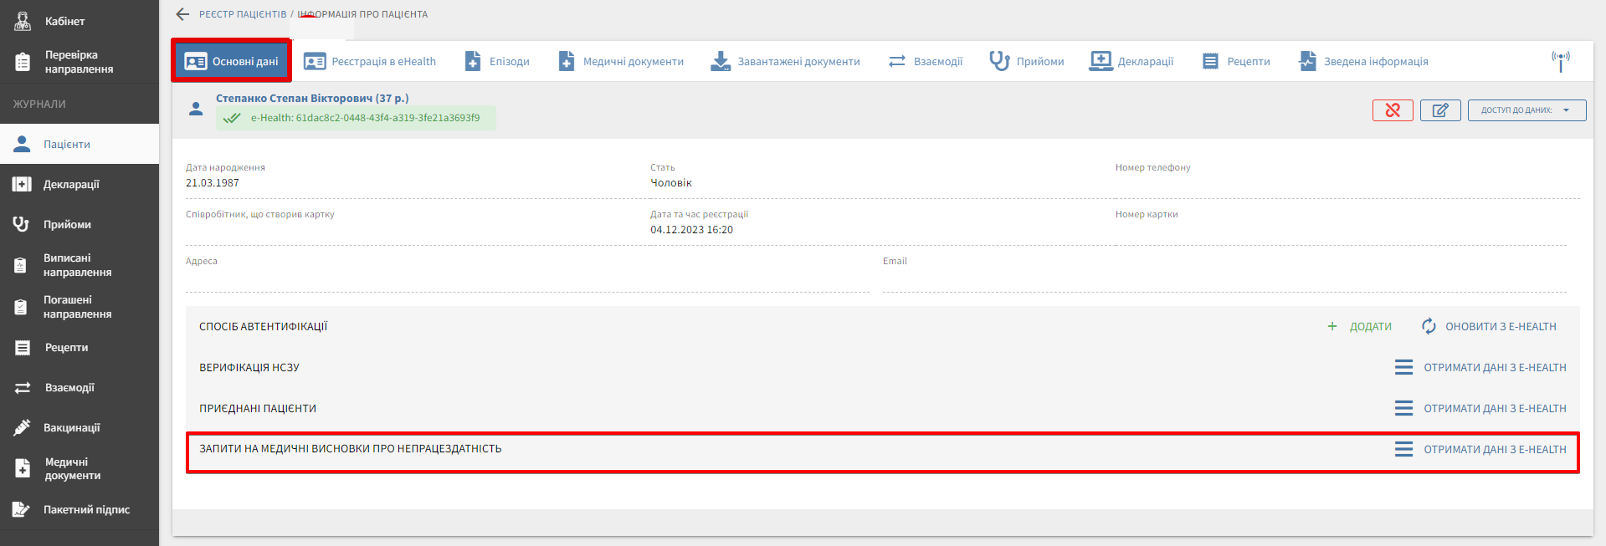The width and height of the screenshot is (1606, 546).
Task: Open list icon in Приєднані пацієнти row
Action: 1403,408
